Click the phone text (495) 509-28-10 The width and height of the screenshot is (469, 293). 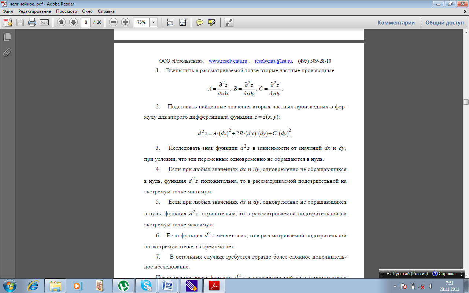314,61
